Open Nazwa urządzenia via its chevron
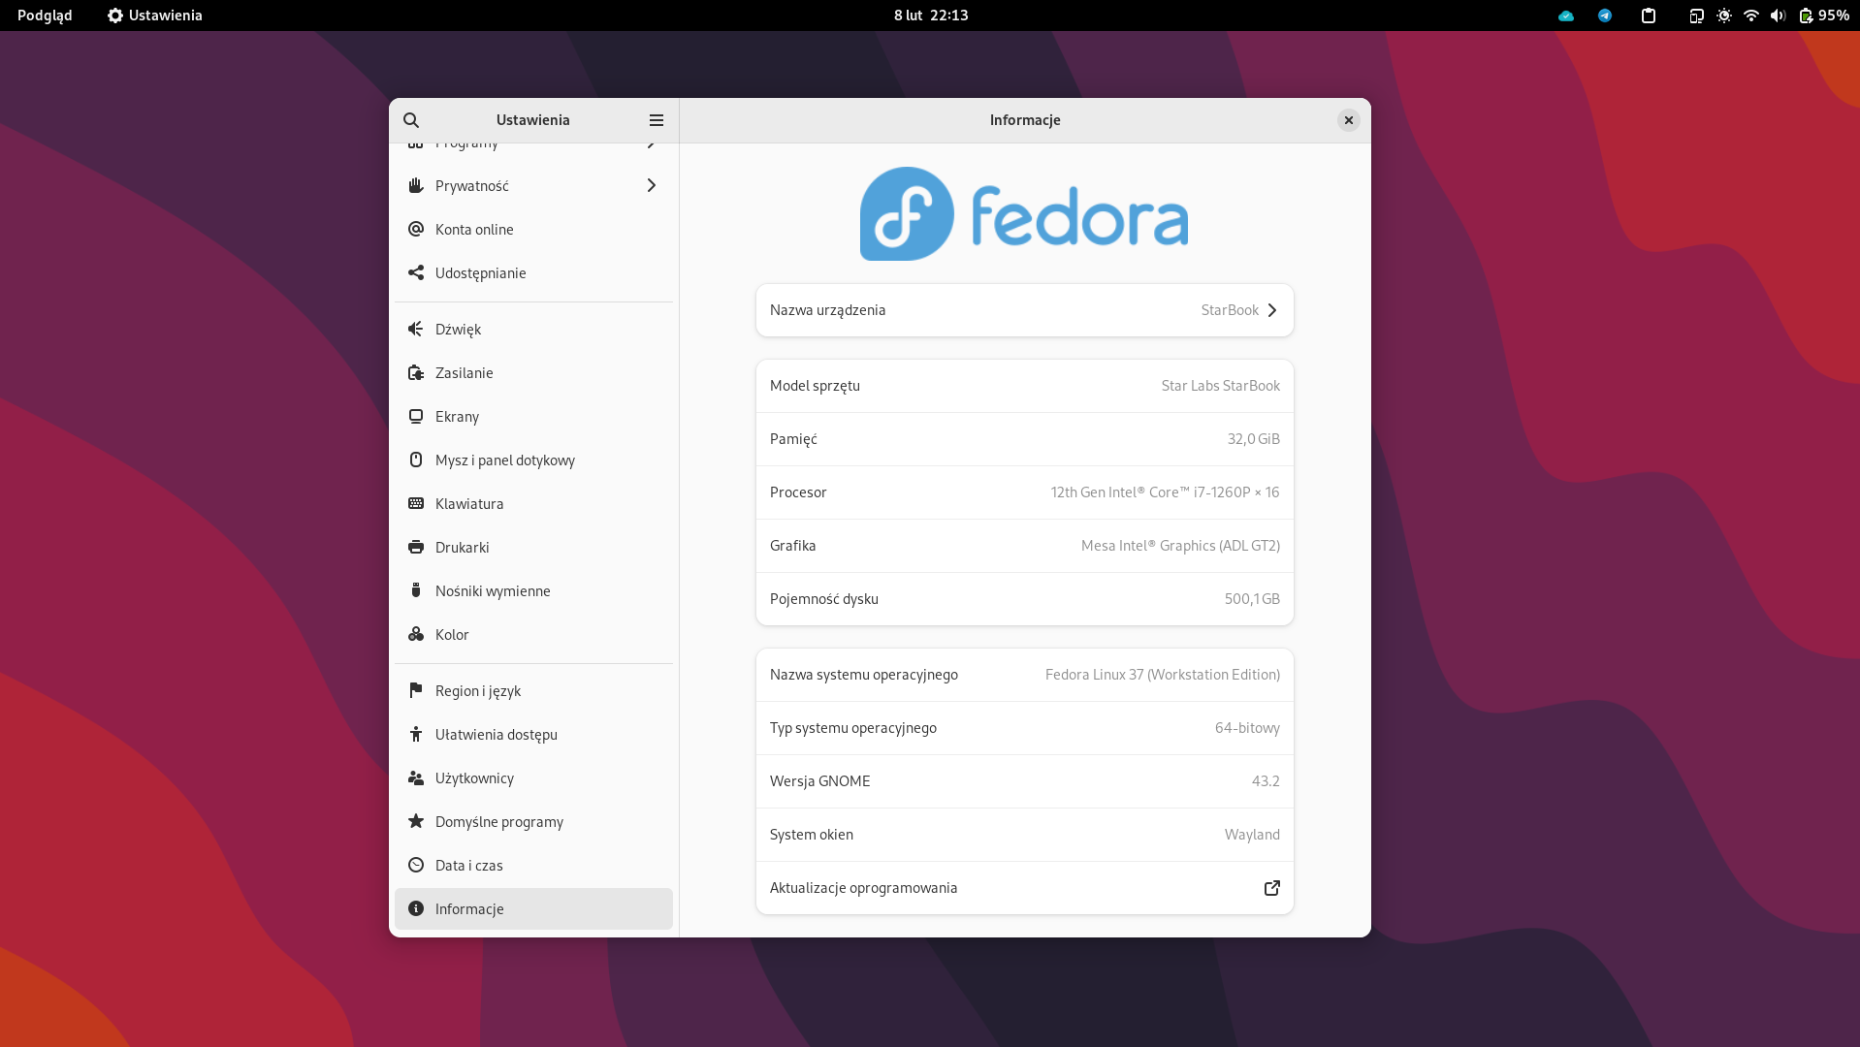The height and width of the screenshot is (1047, 1860). 1271,310
